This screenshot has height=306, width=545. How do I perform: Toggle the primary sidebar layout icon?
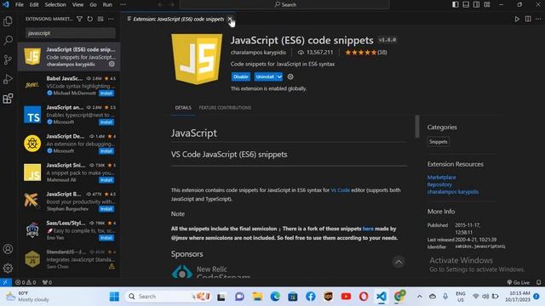tap(456, 4)
